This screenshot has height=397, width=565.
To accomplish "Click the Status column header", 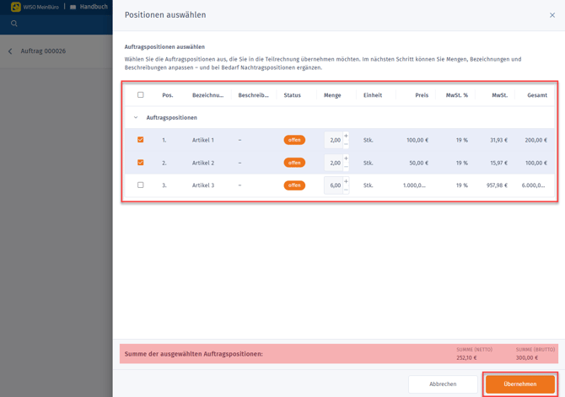I will coord(293,95).
